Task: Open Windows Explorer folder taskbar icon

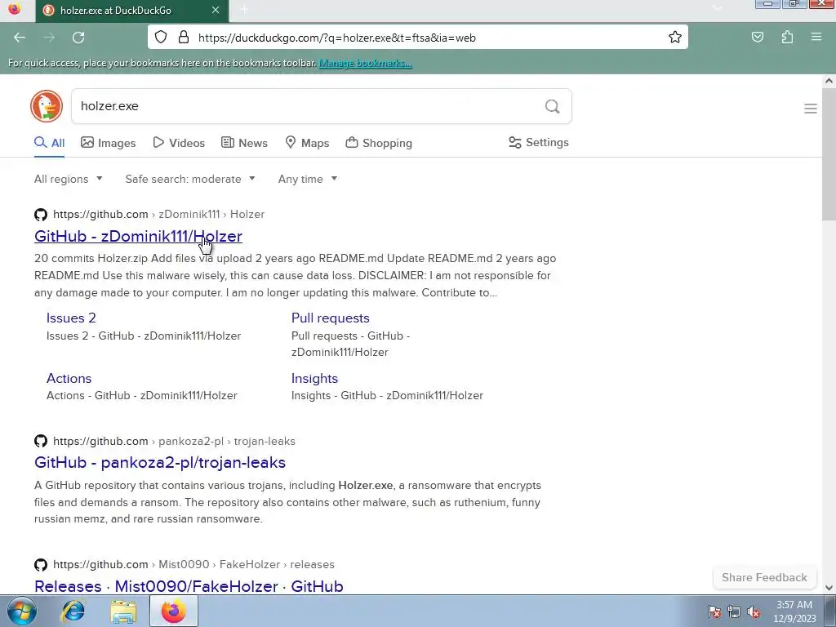Action: point(123,611)
